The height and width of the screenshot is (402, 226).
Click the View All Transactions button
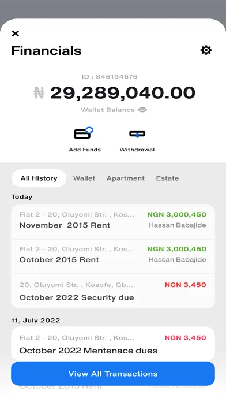[113, 374]
